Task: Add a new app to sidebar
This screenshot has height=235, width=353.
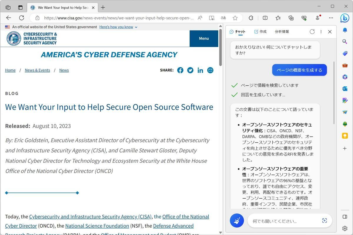Action: (x=345, y=148)
